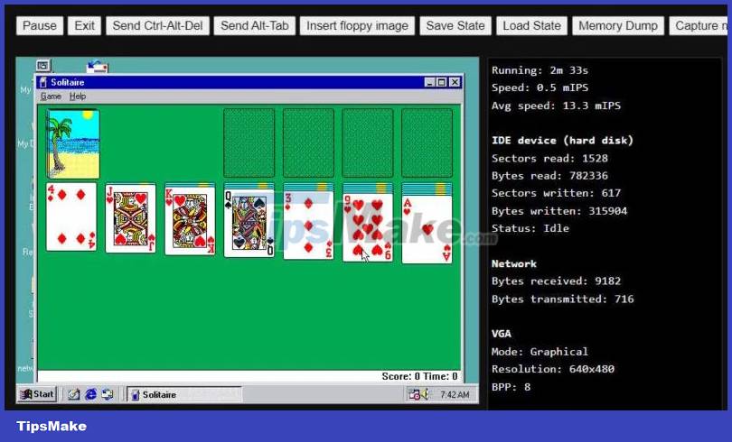
Task: Click the envelope icon above the Solitaire window
Action: tap(98, 67)
